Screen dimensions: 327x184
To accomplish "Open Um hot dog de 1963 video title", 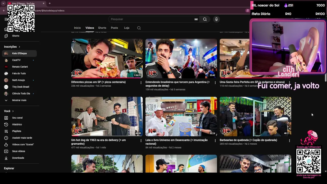I will 99,142.
